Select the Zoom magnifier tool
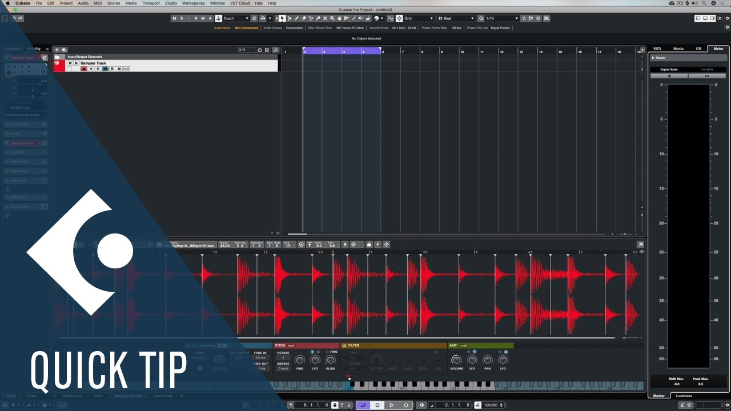Viewport: 731px width, 411px height. (x=332, y=18)
